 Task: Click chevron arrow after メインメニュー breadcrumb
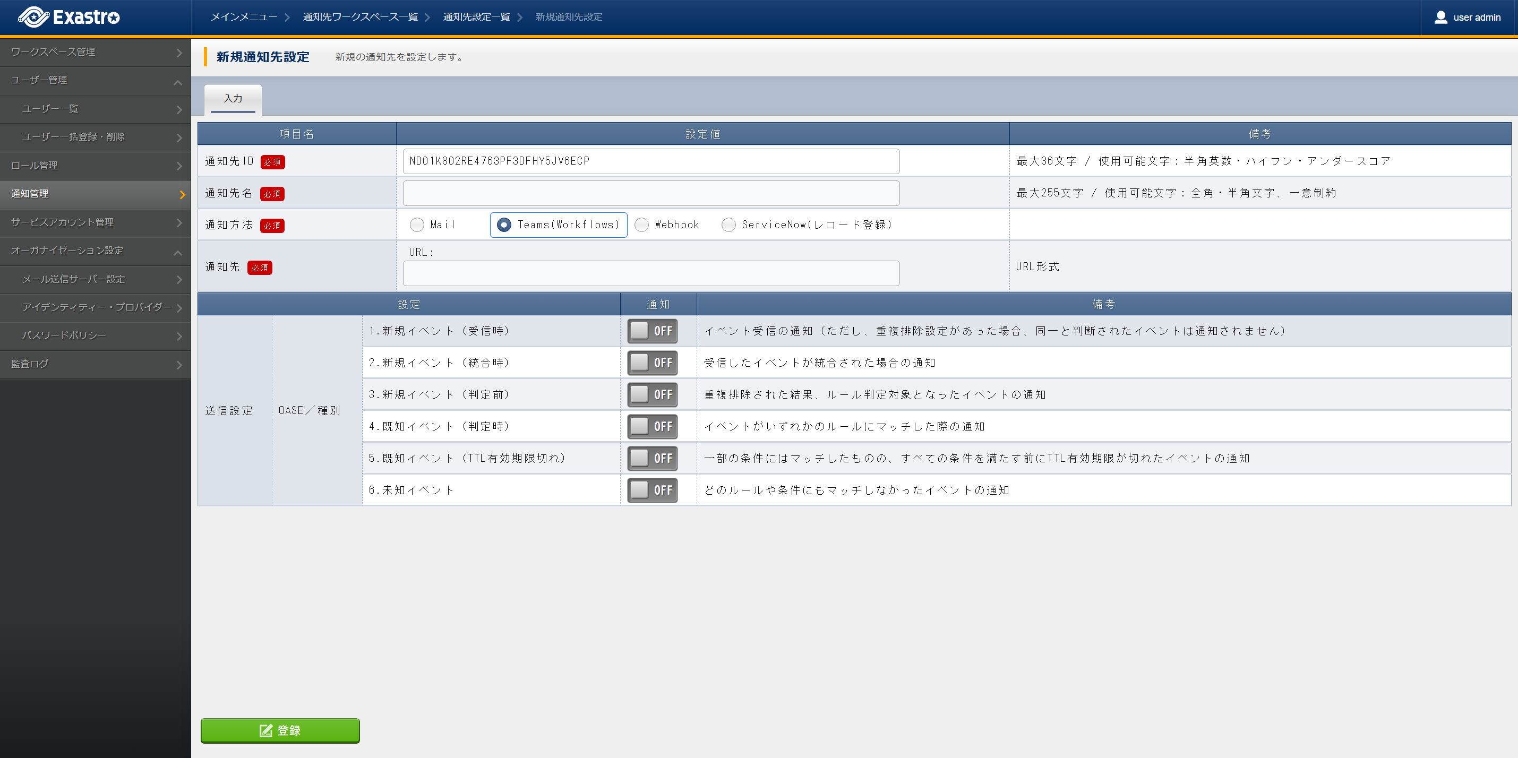(x=288, y=18)
